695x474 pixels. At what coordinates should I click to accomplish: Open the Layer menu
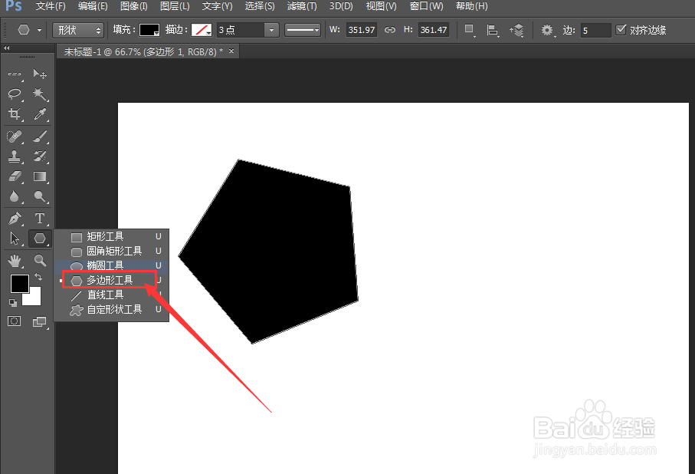click(175, 6)
